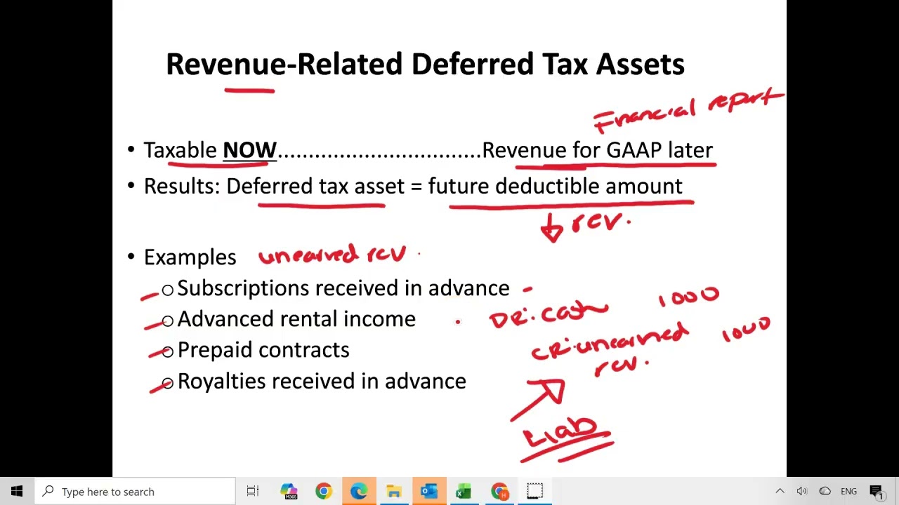Click the text "Revenue for GAAP later"
This screenshot has height=505, width=899.
point(597,150)
